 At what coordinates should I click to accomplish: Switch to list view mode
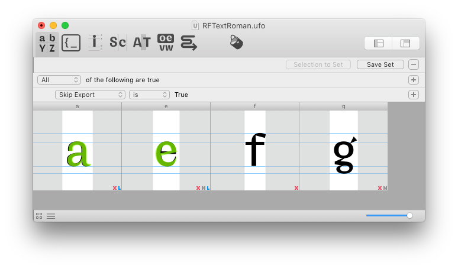tap(51, 216)
